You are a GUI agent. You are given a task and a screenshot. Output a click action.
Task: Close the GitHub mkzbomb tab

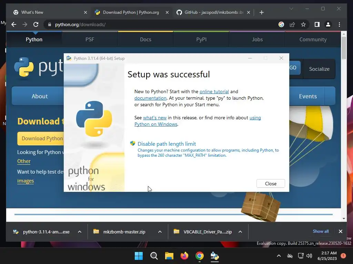pos(248,13)
